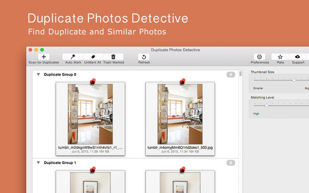Click the Trash Marked bin icon
Image resolution: width=309 pixels, height=193 pixels.
click(x=113, y=57)
